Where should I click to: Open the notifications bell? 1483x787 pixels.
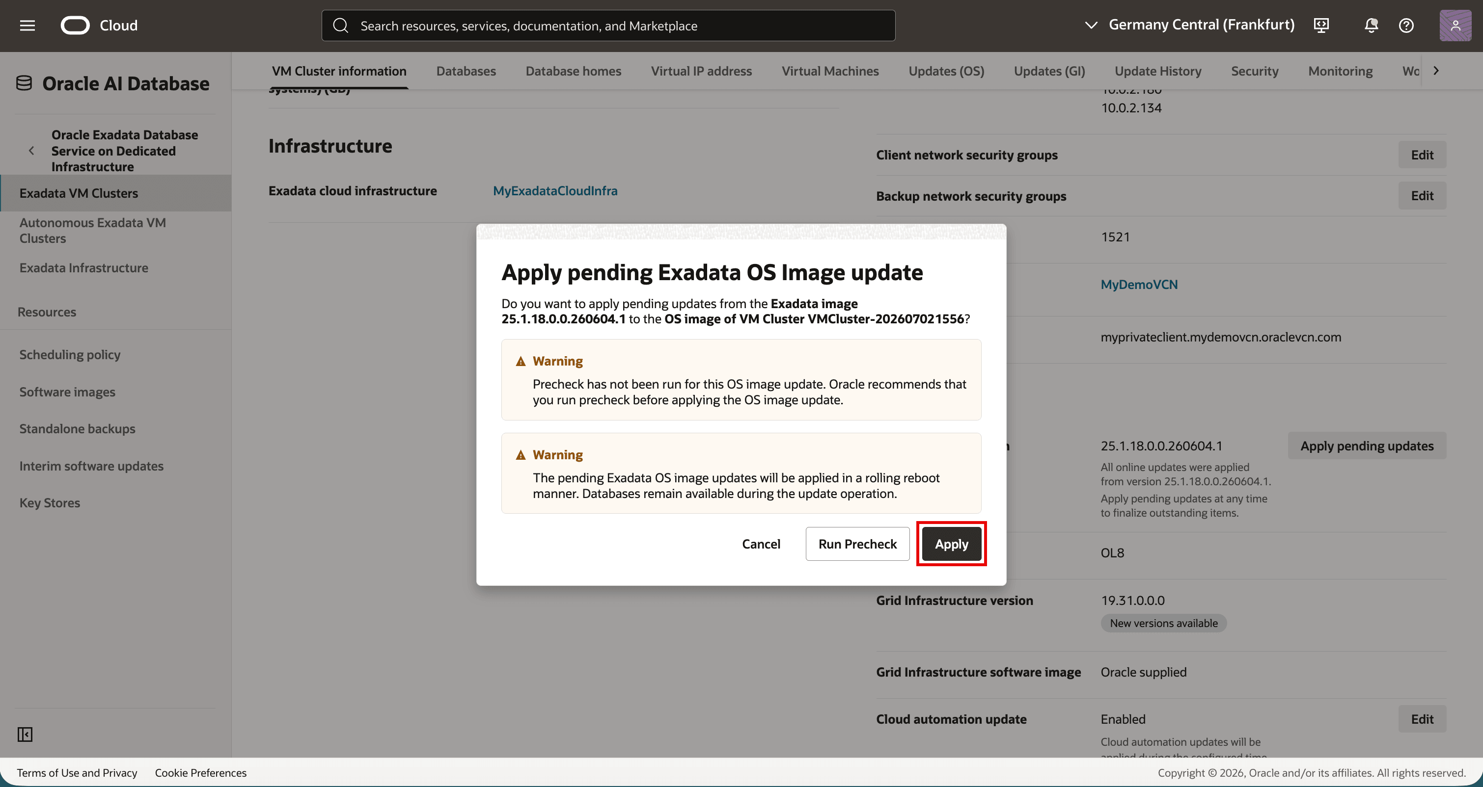click(x=1372, y=26)
